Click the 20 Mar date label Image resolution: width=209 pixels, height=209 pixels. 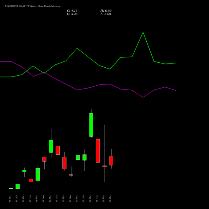click(x=83, y=199)
